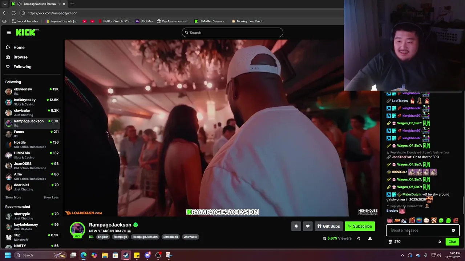
Task: Click MajorDutch username in chat
Action: [412, 194]
